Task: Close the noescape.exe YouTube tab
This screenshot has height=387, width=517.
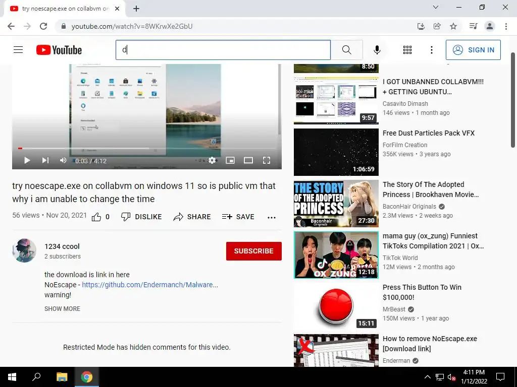Action: pyautogui.click(x=117, y=9)
